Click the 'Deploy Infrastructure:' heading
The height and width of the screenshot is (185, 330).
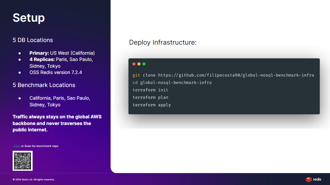[x=163, y=42]
